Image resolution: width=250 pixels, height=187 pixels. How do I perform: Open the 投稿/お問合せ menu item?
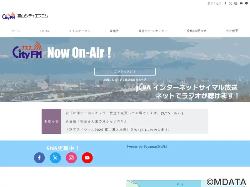coord(197,31)
